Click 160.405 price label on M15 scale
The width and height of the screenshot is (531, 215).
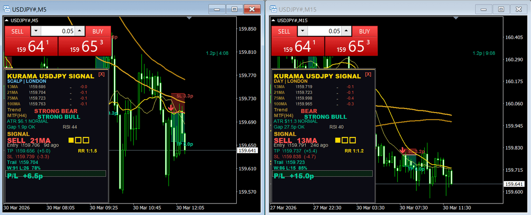(514, 37)
